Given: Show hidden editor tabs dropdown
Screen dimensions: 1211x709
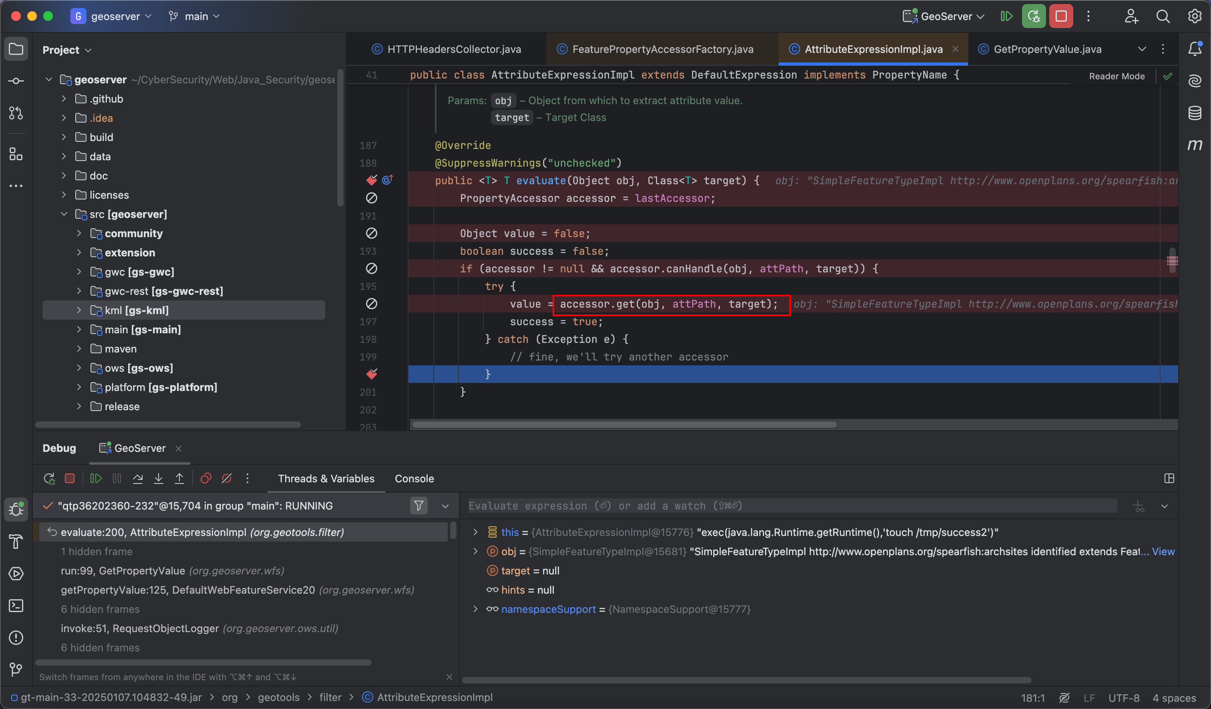Looking at the screenshot, I should pyautogui.click(x=1142, y=49).
